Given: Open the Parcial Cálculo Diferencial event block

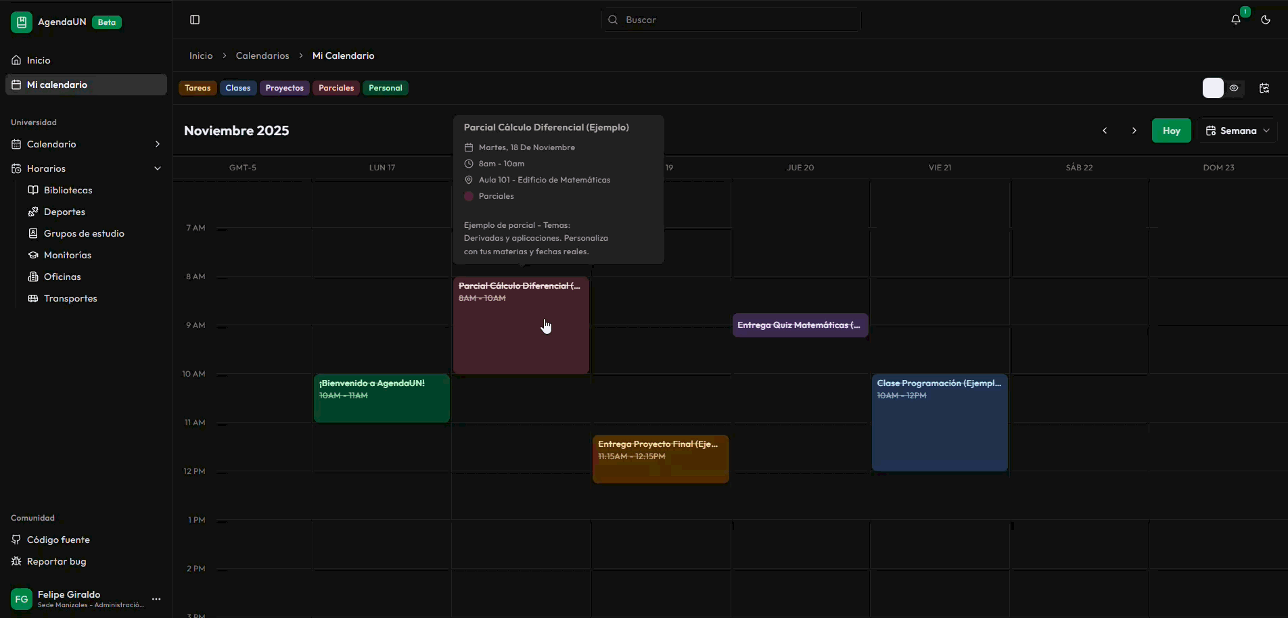Looking at the screenshot, I should click(522, 325).
